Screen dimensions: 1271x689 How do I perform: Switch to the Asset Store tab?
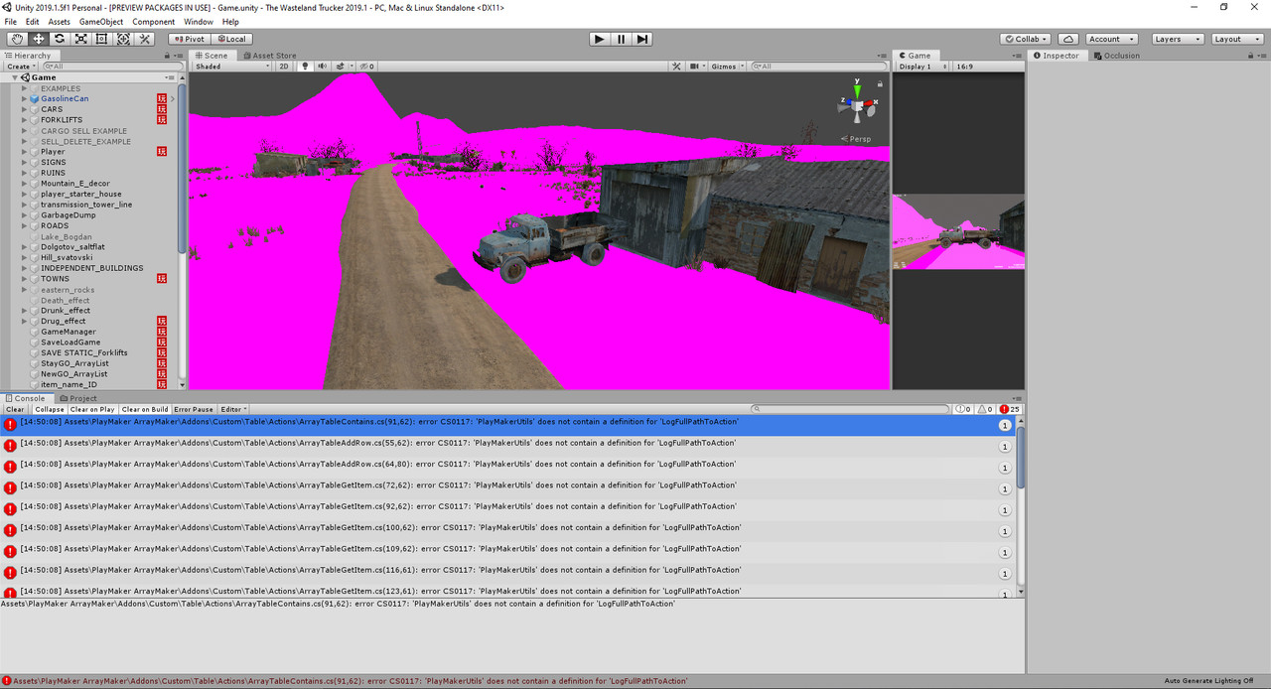click(x=269, y=56)
